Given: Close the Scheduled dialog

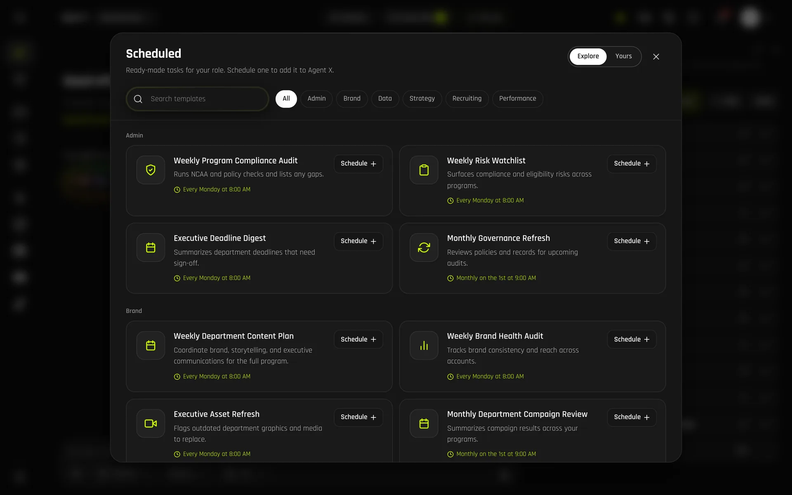Looking at the screenshot, I should pyautogui.click(x=656, y=57).
